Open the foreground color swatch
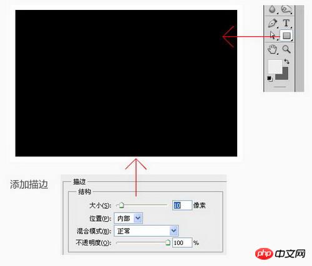This screenshot has height=266, width=312. pos(275,67)
